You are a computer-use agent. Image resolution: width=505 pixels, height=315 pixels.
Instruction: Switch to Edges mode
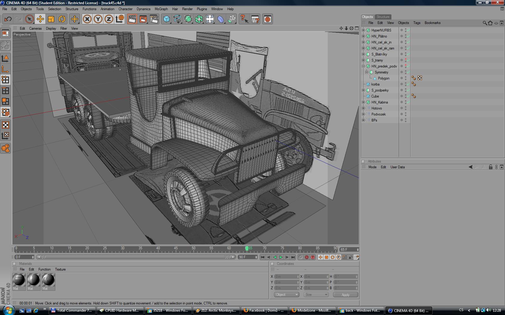5,91
